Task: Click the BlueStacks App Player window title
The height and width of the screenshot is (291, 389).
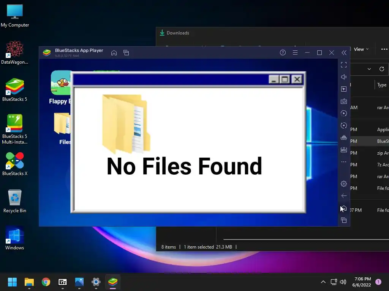Action: click(x=79, y=50)
